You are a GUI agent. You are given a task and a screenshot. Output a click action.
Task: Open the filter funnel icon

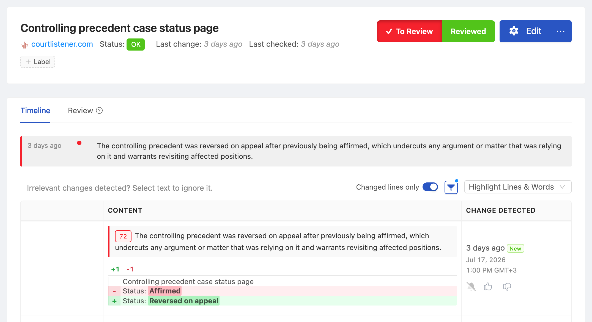pyautogui.click(x=451, y=187)
